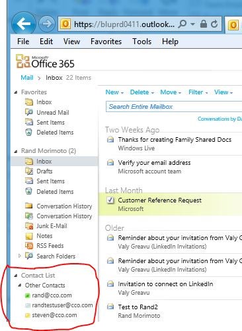Click the lock security icon in address bar

point(204,24)
